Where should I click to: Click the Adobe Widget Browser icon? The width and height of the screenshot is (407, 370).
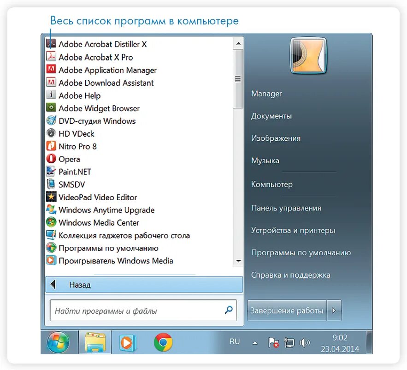(x=51, y=107)
